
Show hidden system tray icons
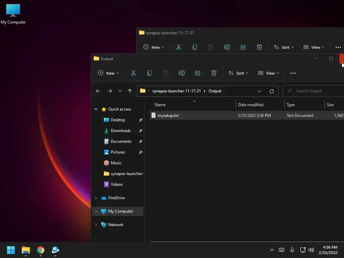point(272,250)
